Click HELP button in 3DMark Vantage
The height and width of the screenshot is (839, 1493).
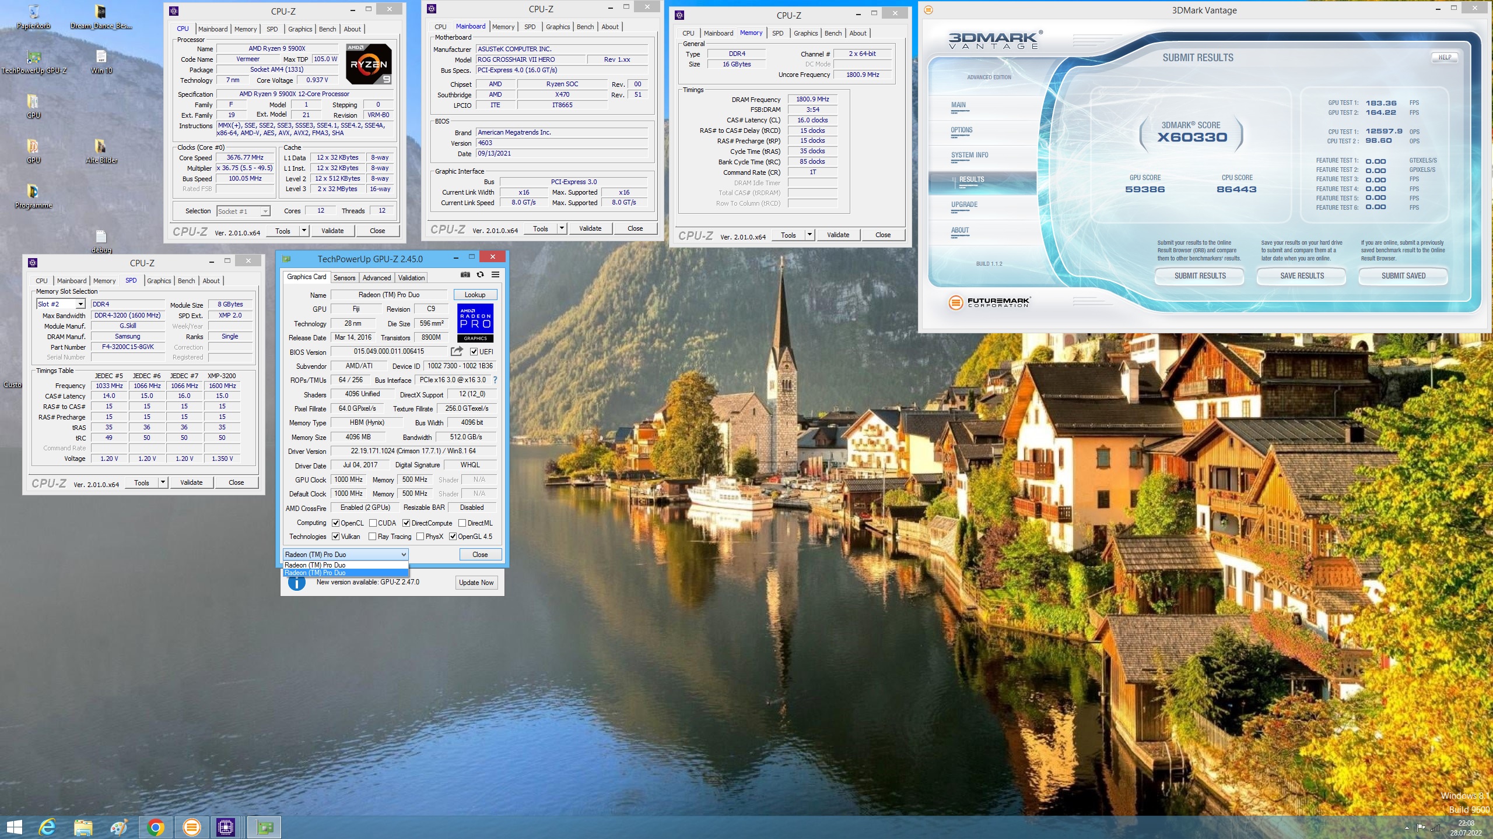[x=1445, y=57]
